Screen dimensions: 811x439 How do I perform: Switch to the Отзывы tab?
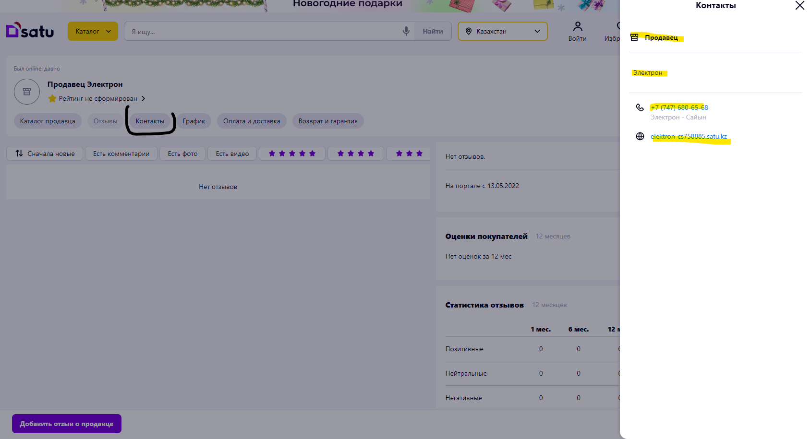[x=105, y=121]
